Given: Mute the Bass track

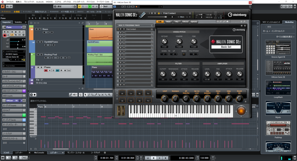Looking at the screenshot, I should pos(37,29).
